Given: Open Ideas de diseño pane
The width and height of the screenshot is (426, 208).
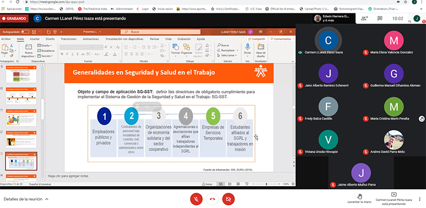Looking at the screenshot, I should pyautogui.click(x=261, y=50).
